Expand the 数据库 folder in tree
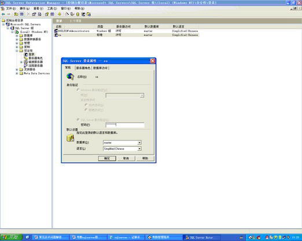The width and height of the screenshot is (302, 241). [17, 36]
